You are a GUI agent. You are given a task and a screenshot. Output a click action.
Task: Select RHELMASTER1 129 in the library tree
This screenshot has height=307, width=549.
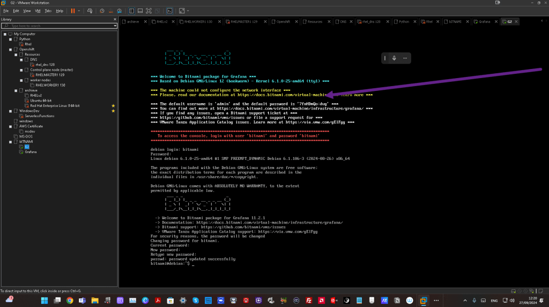pyautogui.click(x=50, y=75)
